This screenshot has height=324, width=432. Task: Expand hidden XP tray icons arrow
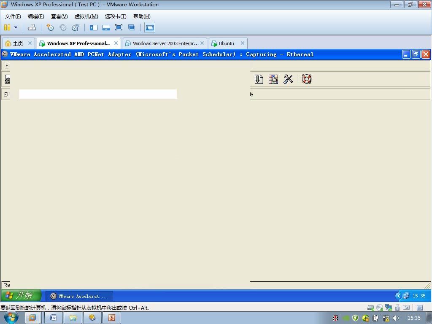(x=398, y=296)
